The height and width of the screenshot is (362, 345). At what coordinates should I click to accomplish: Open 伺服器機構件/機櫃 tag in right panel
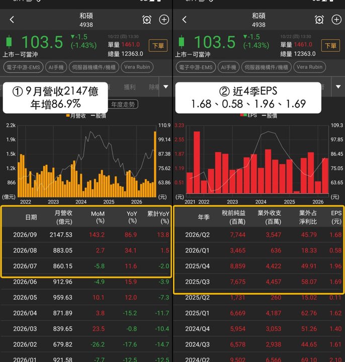[x=266, y=67]
